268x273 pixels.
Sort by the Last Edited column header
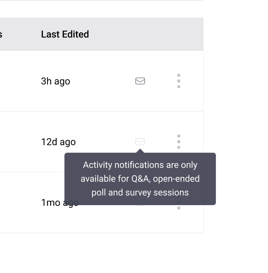coord(65,34)
